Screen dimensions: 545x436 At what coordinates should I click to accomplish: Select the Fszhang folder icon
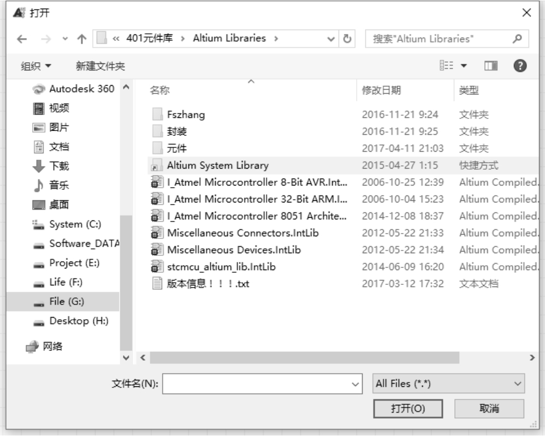pyautogui.click(x=157, y=114)
